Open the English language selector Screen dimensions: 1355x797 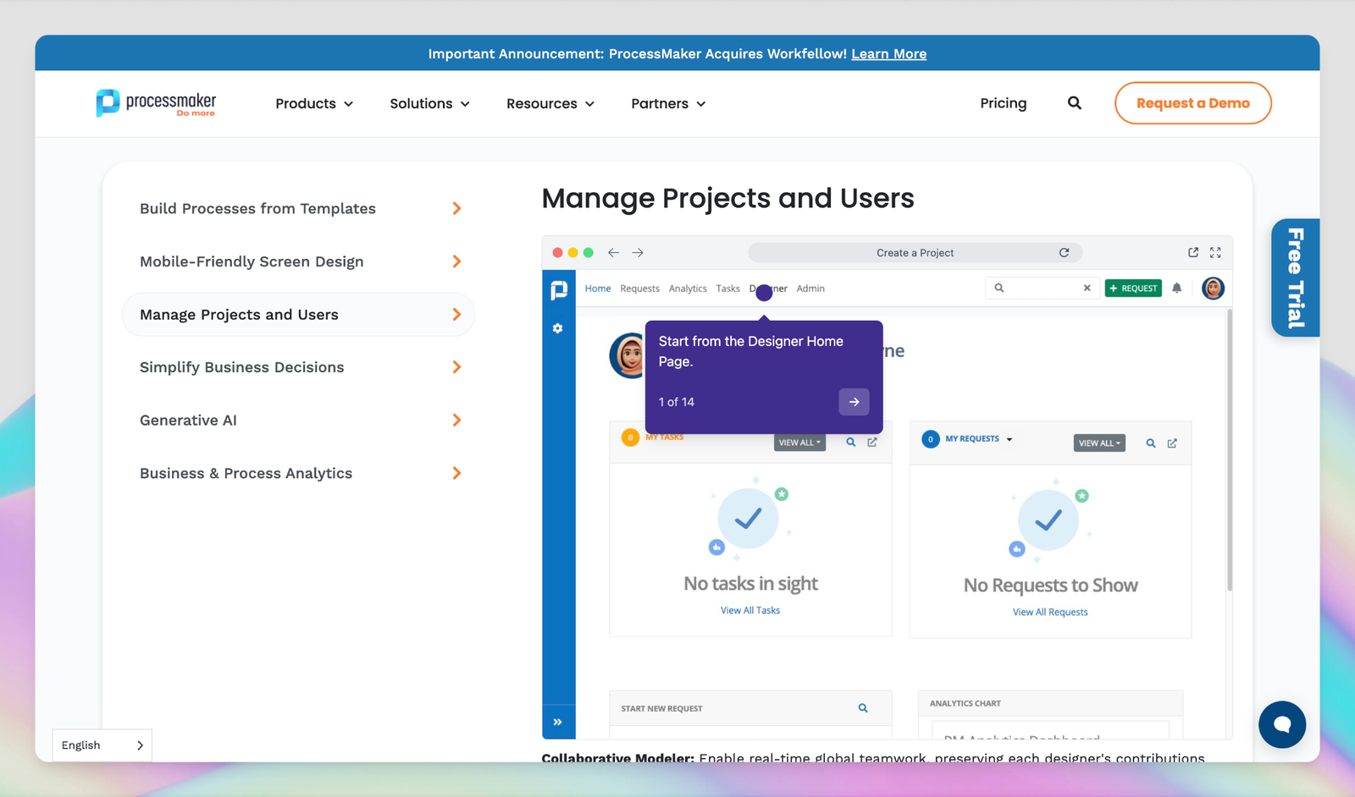pyautogui.click(x=102, y=745)
